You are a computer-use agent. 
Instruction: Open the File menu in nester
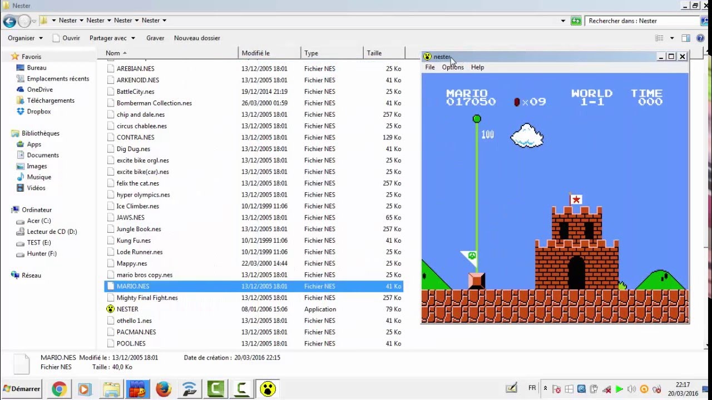click(430, 67)
